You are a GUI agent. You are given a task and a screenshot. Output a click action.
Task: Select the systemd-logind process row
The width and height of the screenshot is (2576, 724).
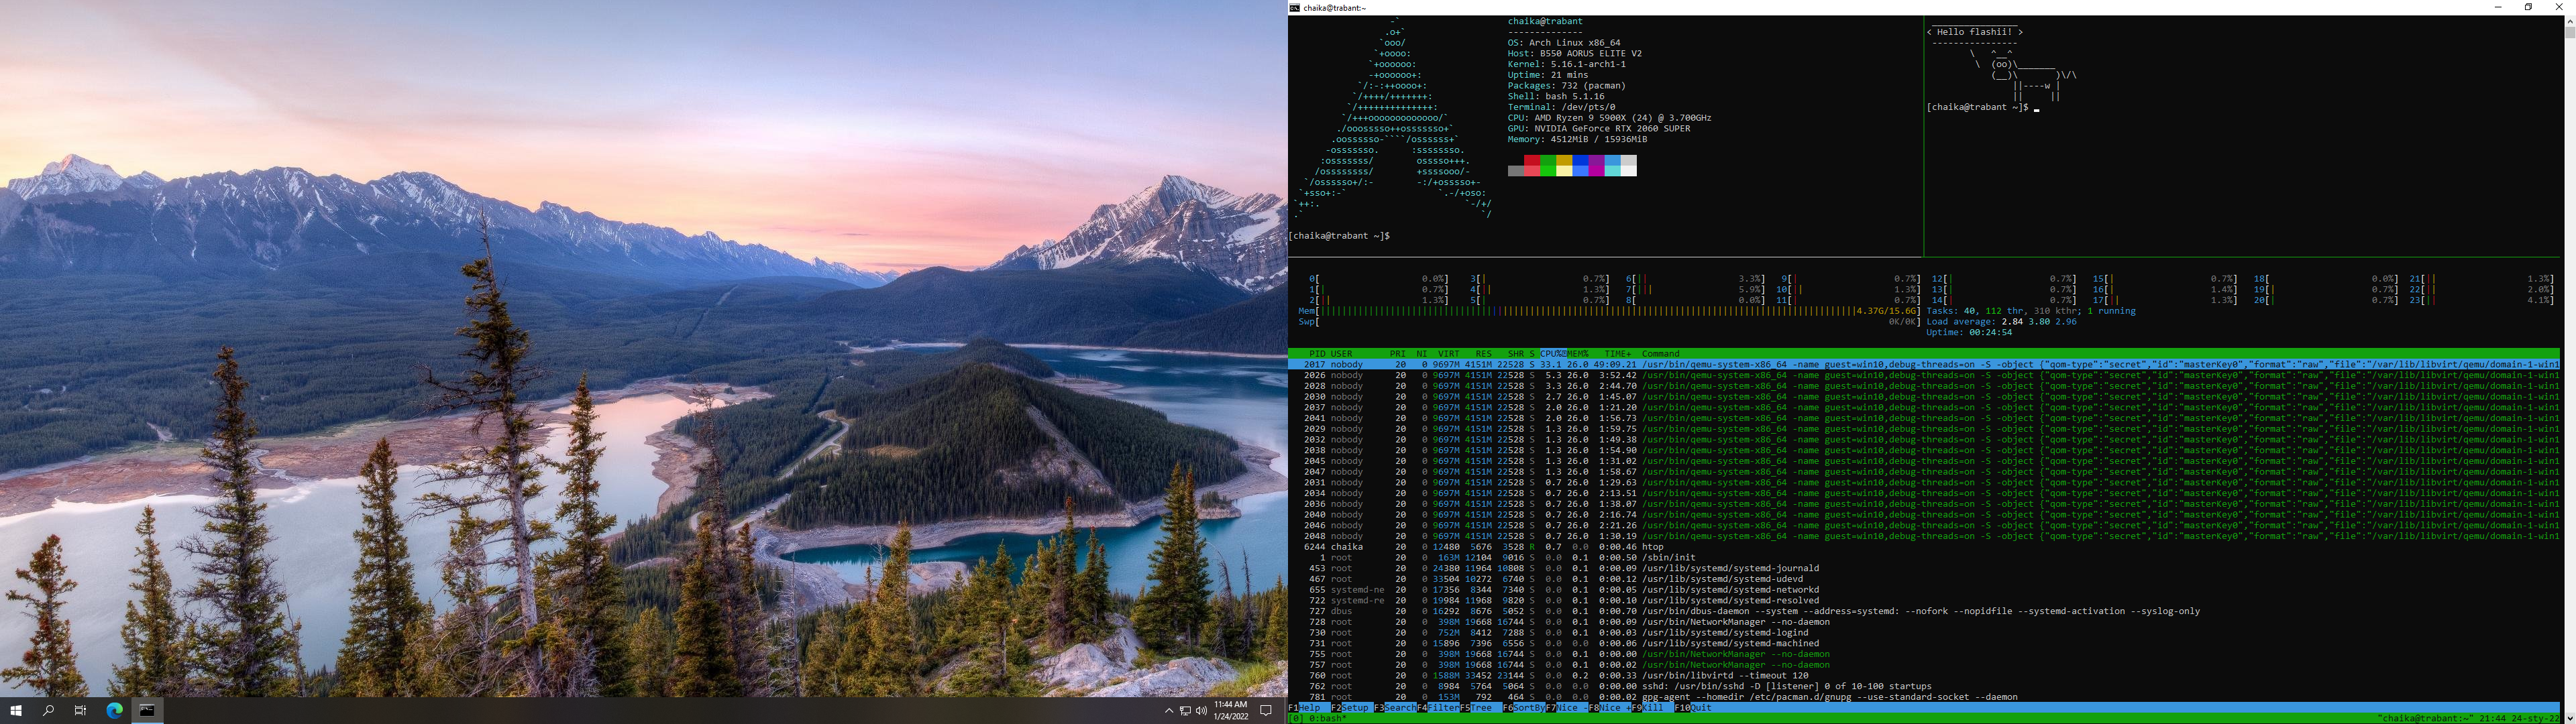tap(1924, 633)
